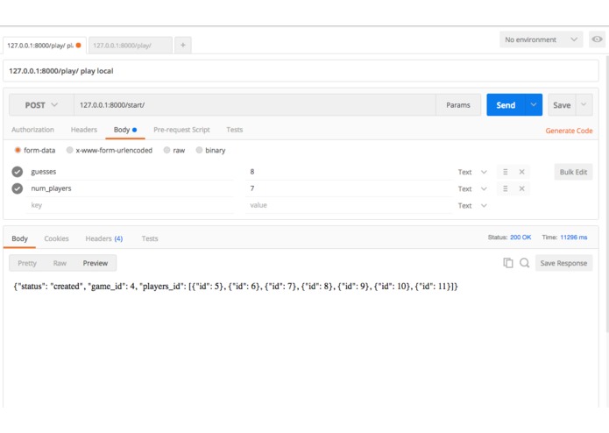Switch to the first 127.0.0.1:8000/play/ tab
The image size is (609, 433).
tap(40, 46)
